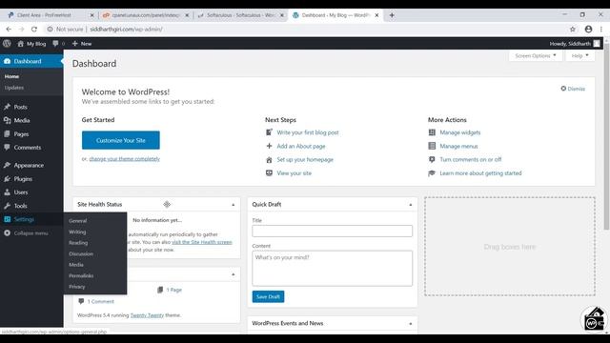Click Write your first blog post
The width and height of the screenshot is (610, 343).
308,132
